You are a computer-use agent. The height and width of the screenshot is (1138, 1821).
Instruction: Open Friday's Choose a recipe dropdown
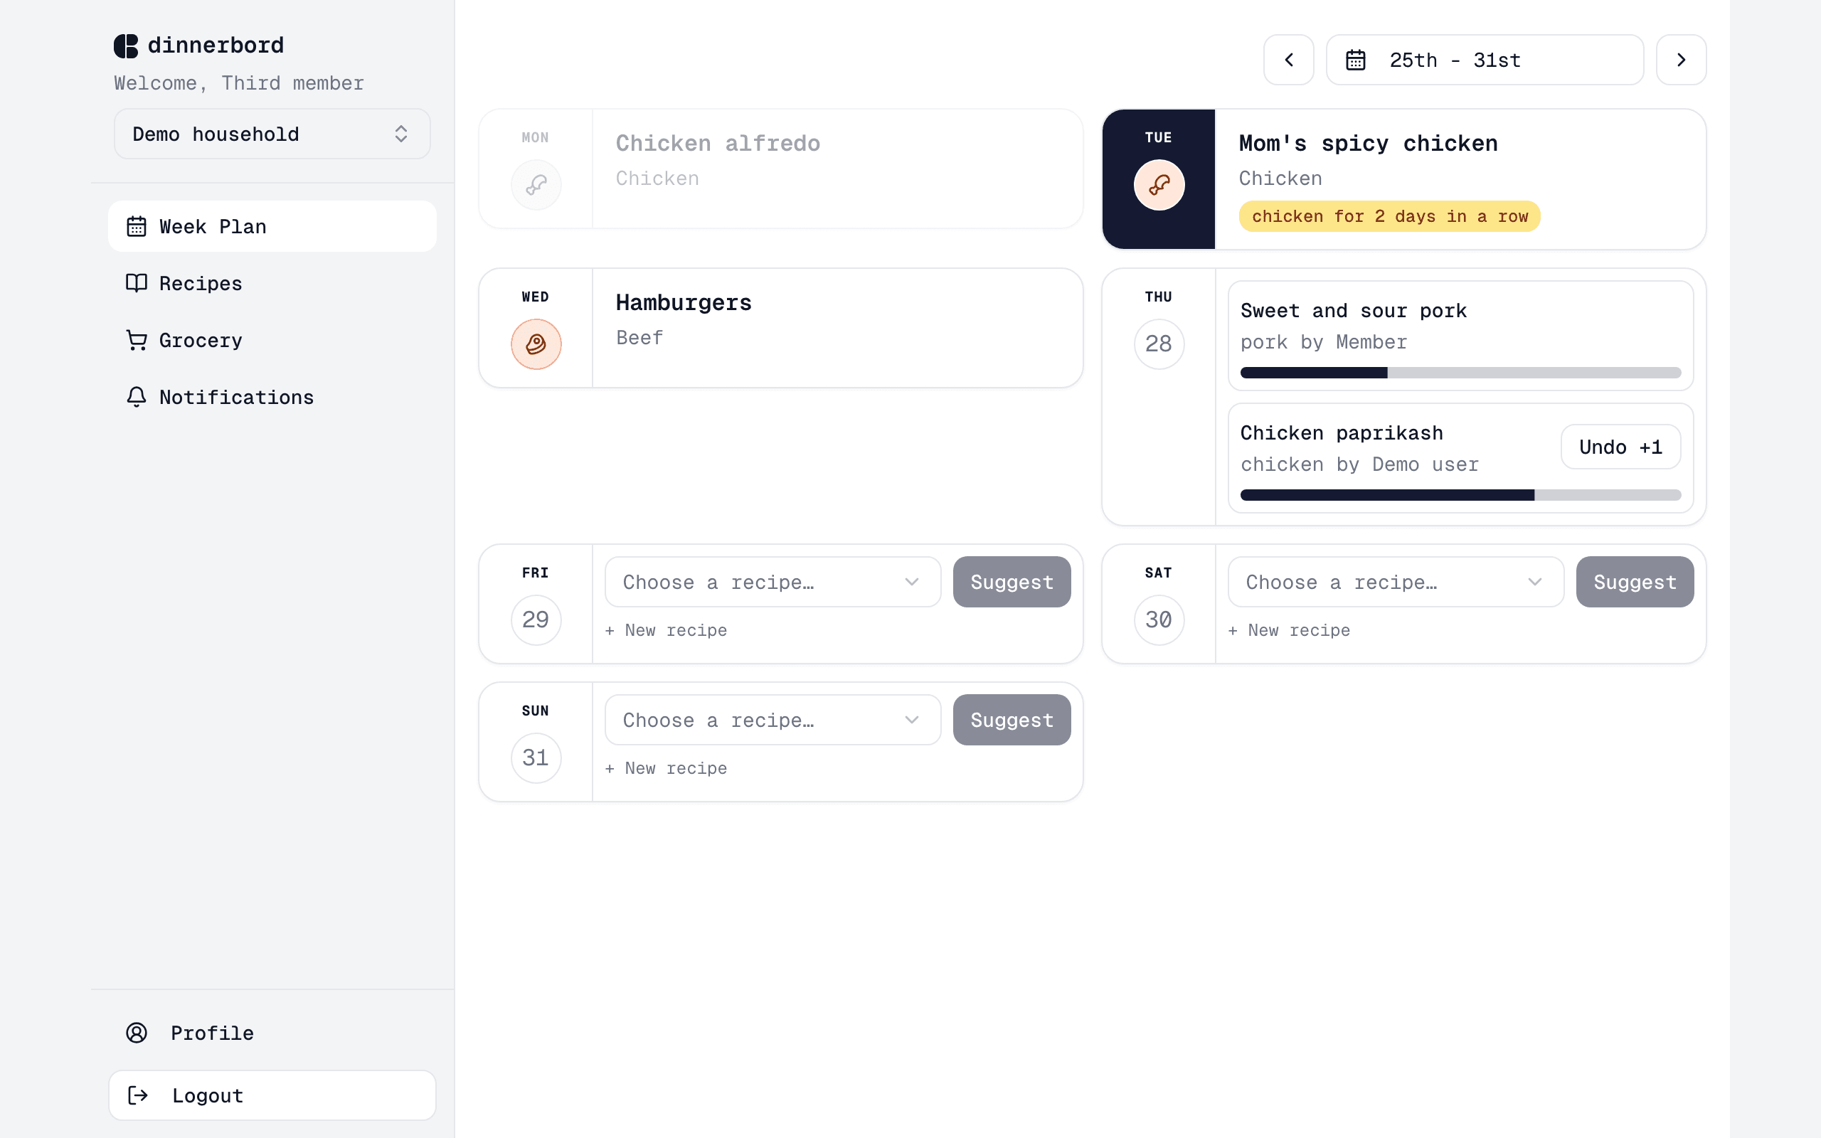click(x=773, y=582)
